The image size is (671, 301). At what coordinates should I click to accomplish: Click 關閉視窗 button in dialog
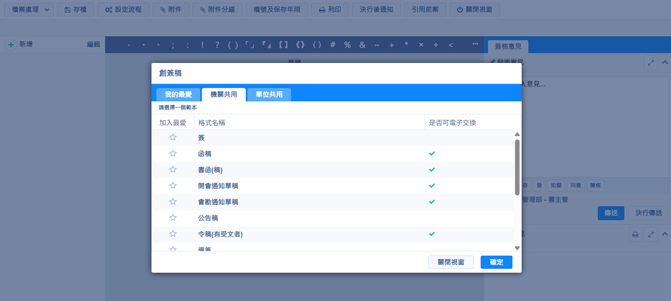tap(451, 262)
